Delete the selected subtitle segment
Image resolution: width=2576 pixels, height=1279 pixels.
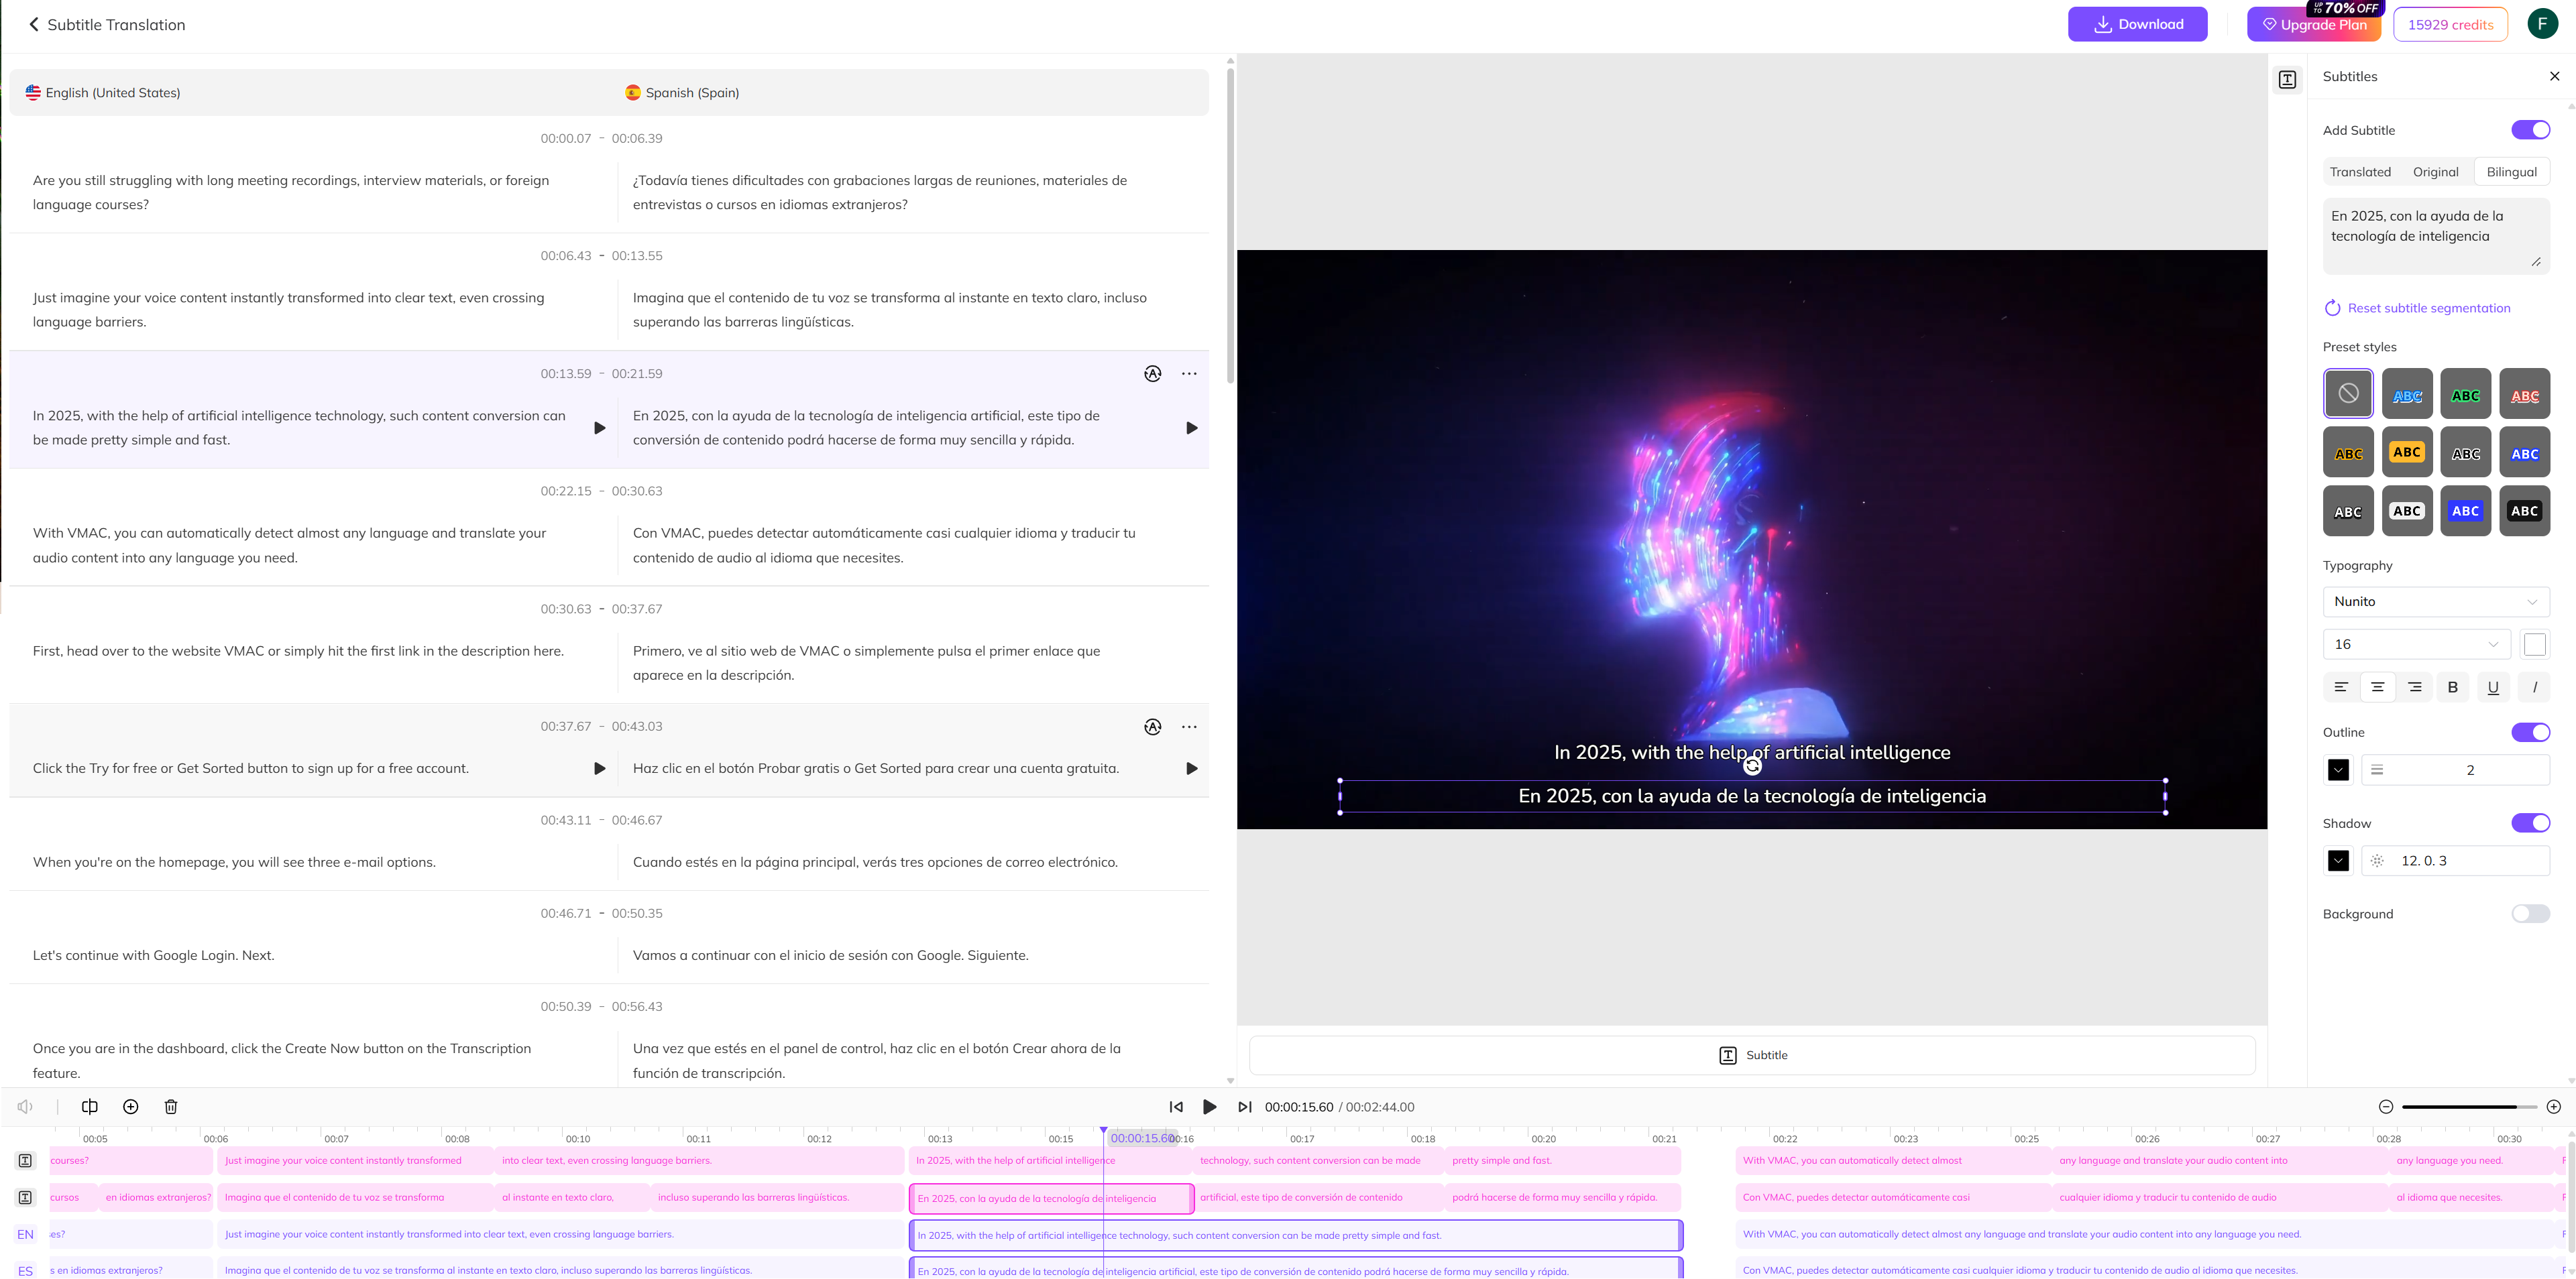pyautogui.click(x=170, y=1106)
